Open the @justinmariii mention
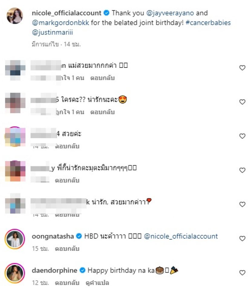The height and width of the screenshot is (288, 248). point(52,32)
